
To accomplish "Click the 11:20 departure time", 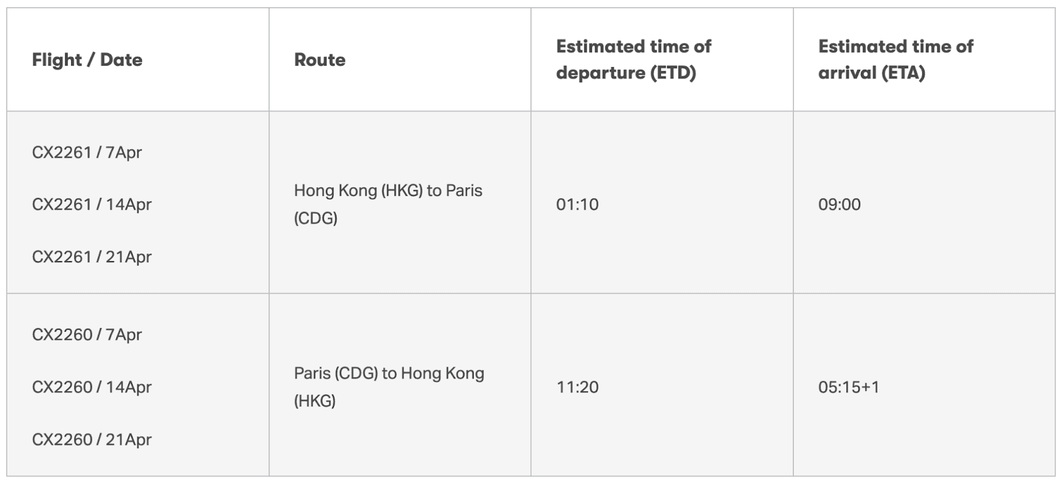I will click(577, 387).
